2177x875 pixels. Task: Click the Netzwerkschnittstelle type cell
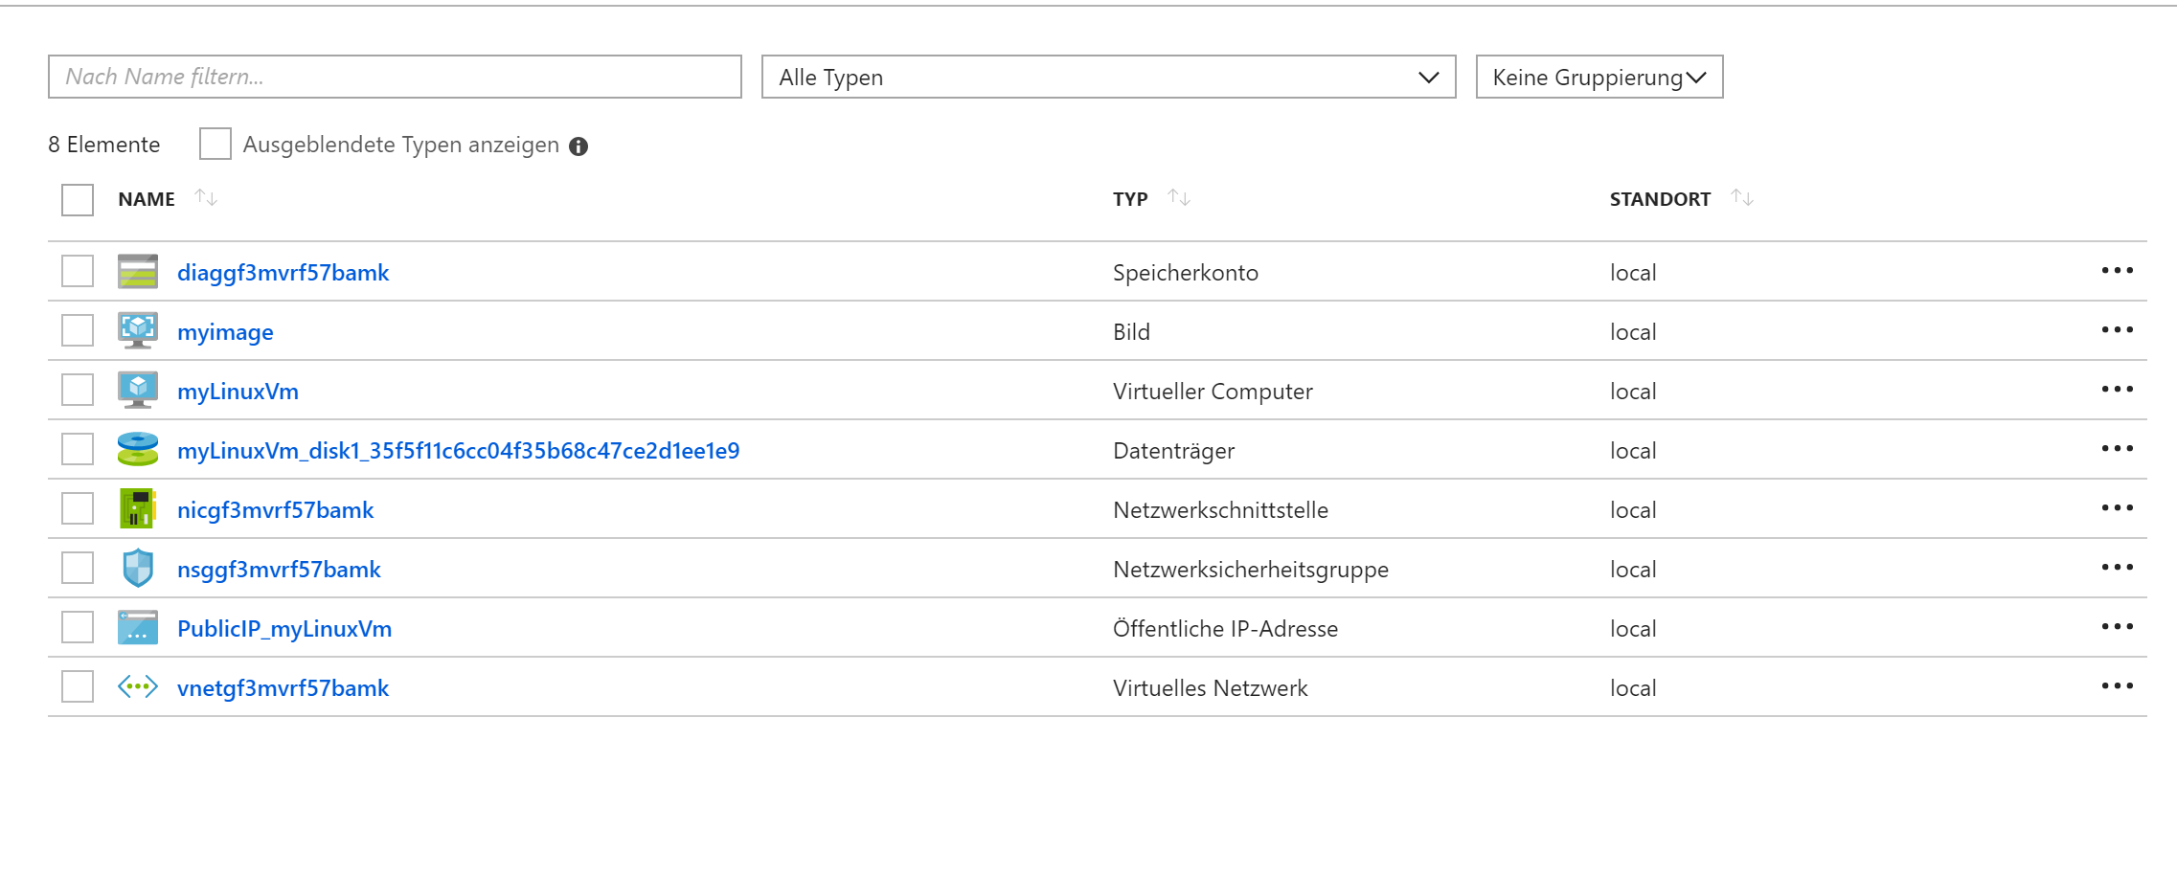coord(1221,510)
